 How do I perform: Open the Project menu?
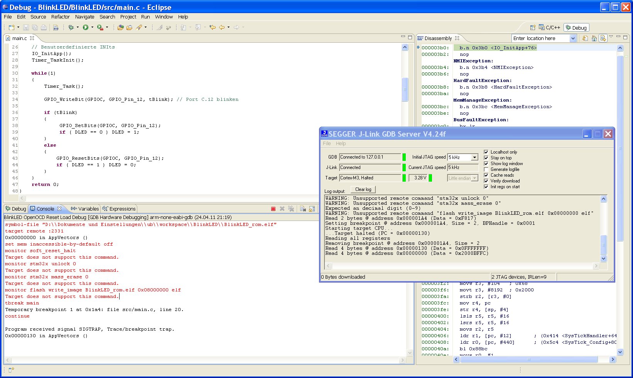pyautogui.click(x=128, y=17)
